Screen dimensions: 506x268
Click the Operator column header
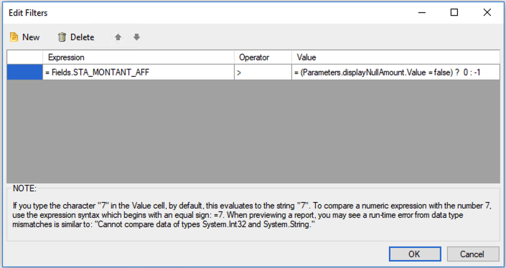[263, 57]
